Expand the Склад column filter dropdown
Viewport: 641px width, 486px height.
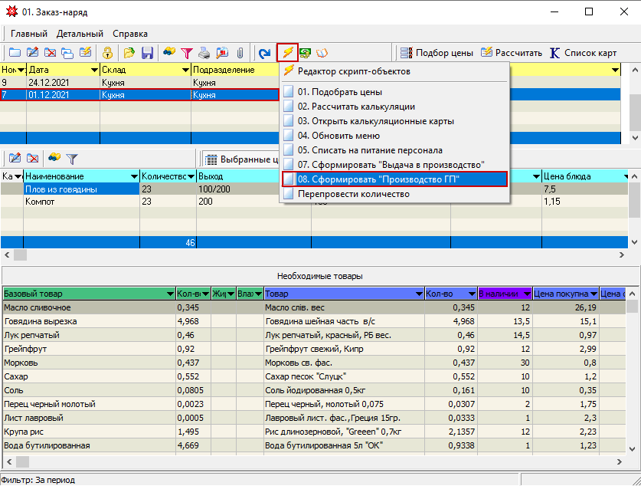click(x=185, y=71)
